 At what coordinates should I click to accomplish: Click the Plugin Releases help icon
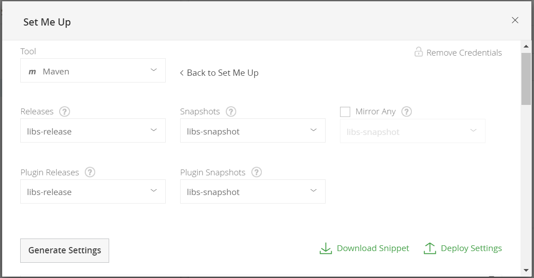coord(90,172)
